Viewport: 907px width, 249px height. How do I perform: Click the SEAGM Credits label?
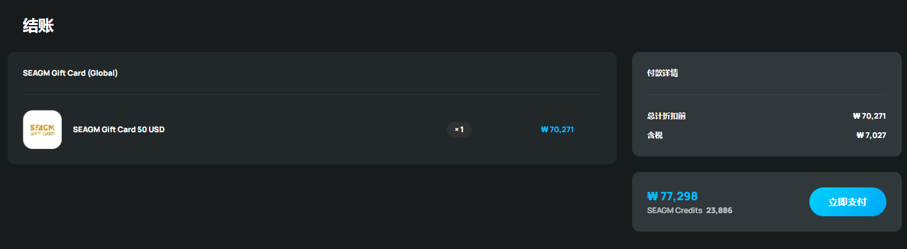pos(674,210)
